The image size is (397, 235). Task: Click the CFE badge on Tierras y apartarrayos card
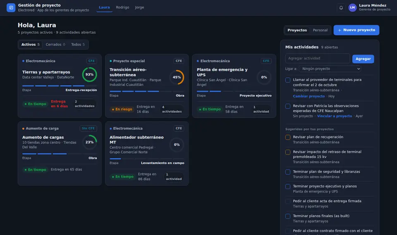point(91,61)
